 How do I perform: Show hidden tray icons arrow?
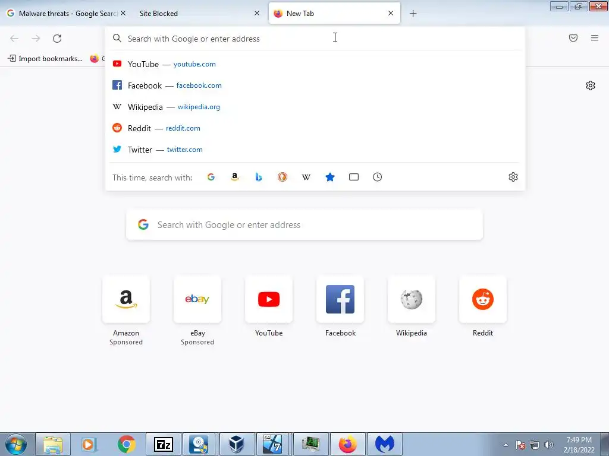pyautogui.click(x=506, y=445)
